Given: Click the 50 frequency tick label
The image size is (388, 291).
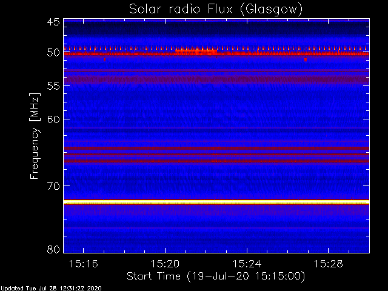Looking at the screenshot, I should click(x=53, y=53).
